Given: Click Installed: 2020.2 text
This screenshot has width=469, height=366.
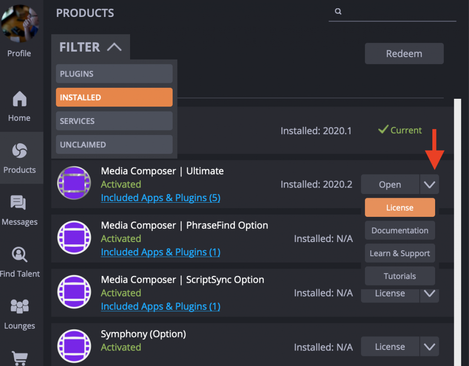Looking at the screenshot, I should coord(316,184).
